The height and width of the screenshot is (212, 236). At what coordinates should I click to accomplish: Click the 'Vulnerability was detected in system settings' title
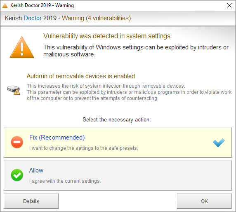pos(107,36)
